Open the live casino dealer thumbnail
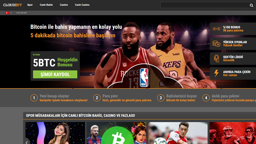The image size is (256, 144). click(55, 133)
